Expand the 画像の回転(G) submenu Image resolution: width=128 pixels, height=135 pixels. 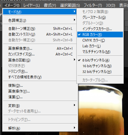point(40,60)
